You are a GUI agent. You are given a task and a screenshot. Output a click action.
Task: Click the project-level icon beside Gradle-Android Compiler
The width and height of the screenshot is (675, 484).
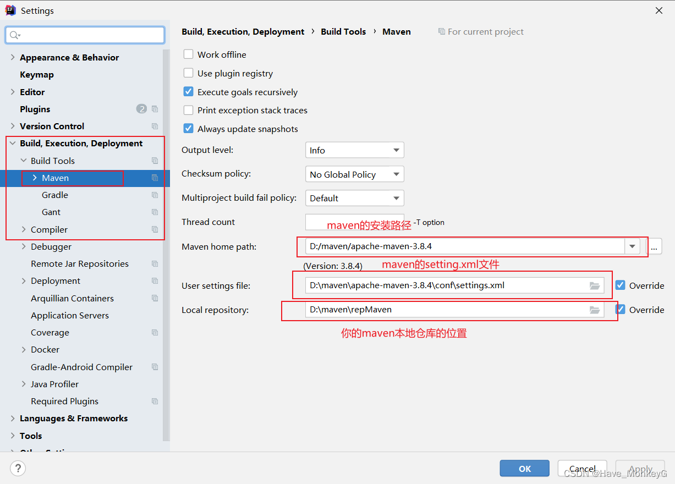coord(155,367)
